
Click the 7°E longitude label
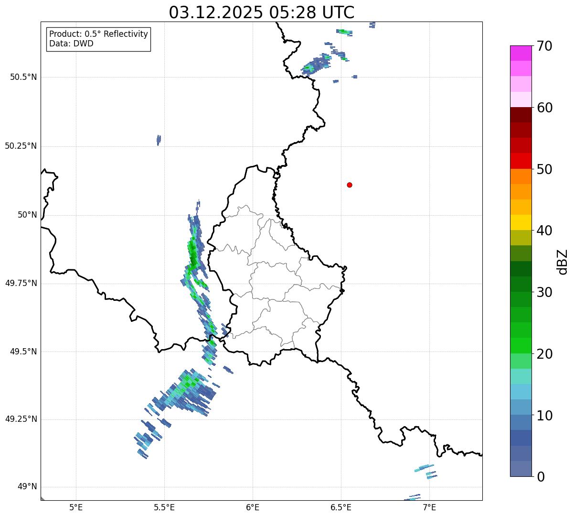click(x=429, y=507)
